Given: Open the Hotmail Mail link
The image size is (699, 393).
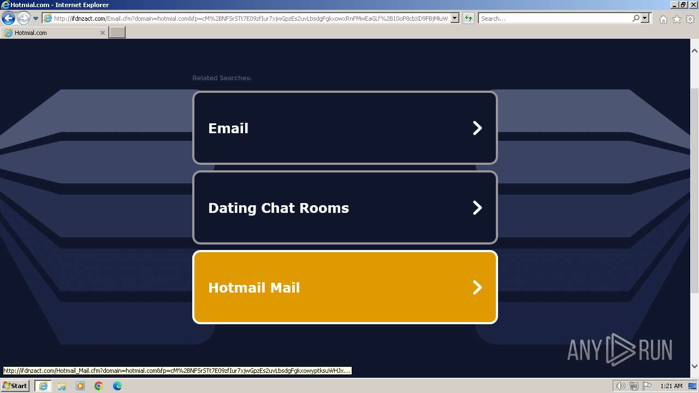Looking at the screenshot, I should click(345, 287).
